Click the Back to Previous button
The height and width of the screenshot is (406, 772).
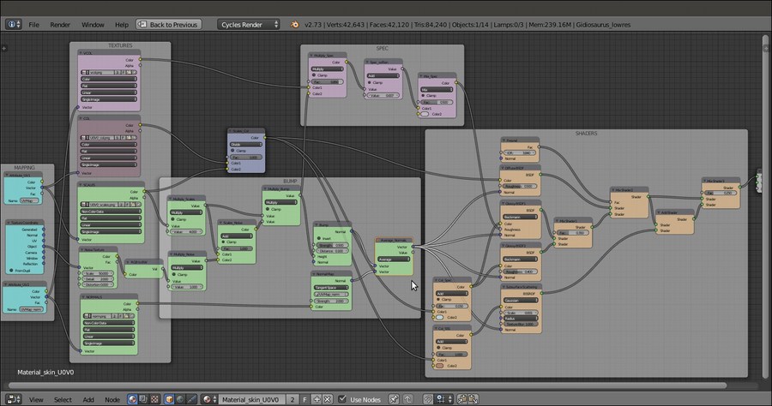(x=168, y=24)
